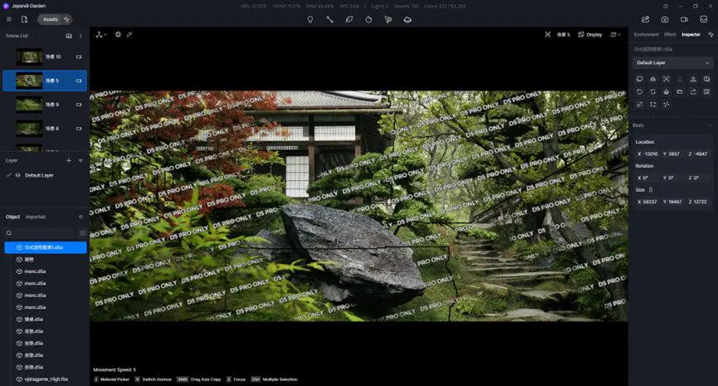
Task: Click the paper-plane shaped tool icon
Action: 388,20
